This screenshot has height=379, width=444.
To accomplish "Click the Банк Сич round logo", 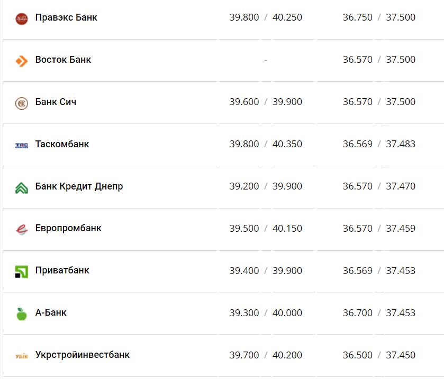I will [21, 103].
